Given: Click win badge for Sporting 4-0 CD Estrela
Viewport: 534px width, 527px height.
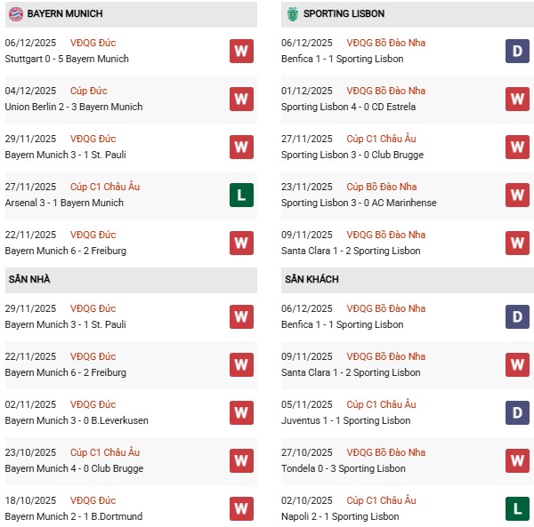Looking at the screenshot, I should click(x=518, y=99).
